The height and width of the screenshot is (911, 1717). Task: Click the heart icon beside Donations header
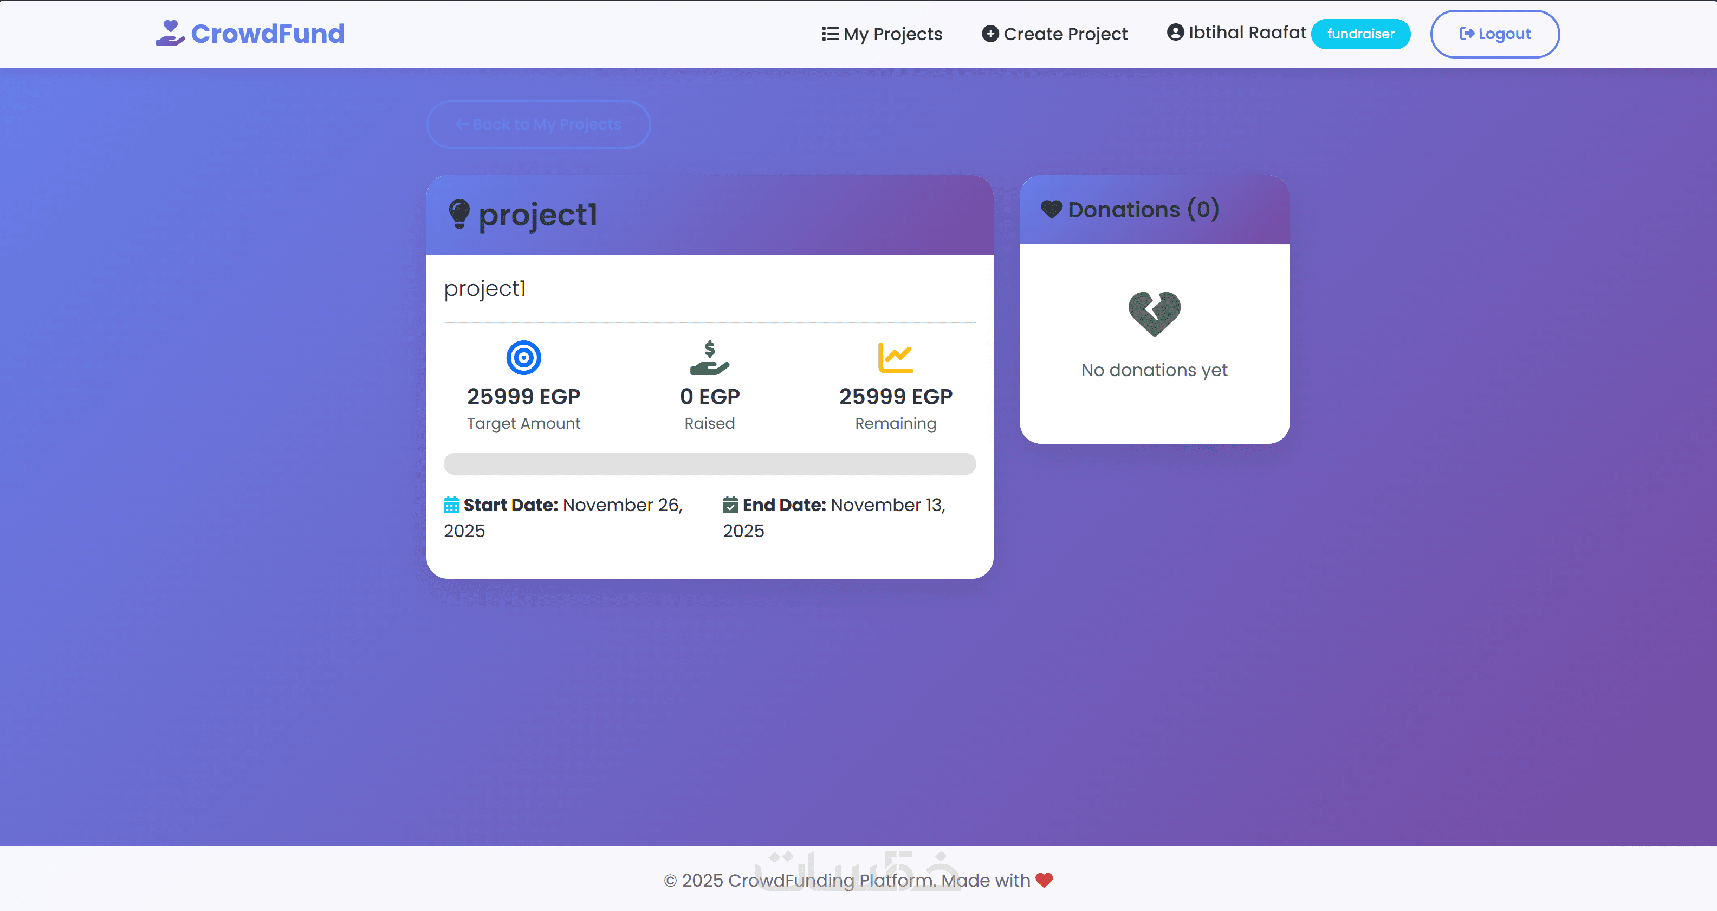1051,209
